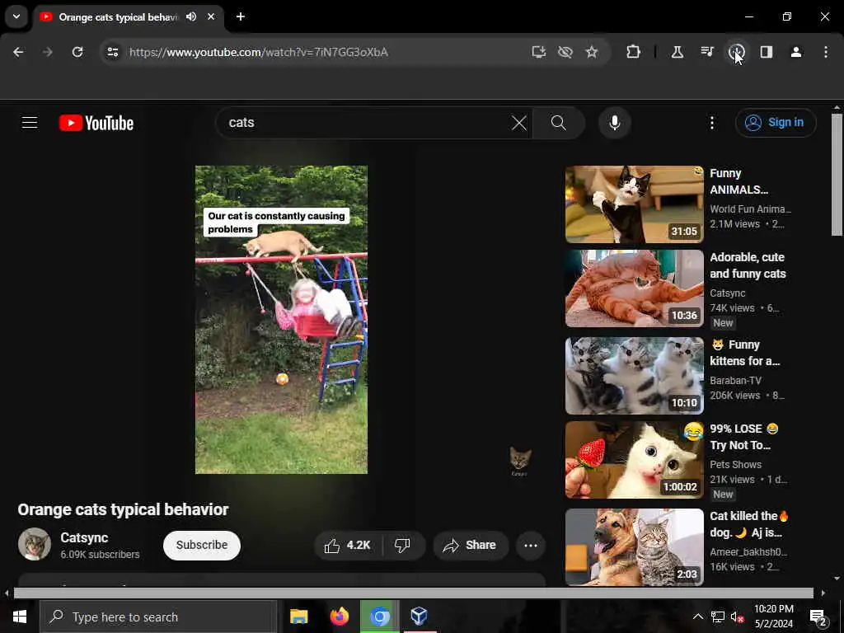
Task: Expand the tab search dropdown arrow
Action: (16, 16)
